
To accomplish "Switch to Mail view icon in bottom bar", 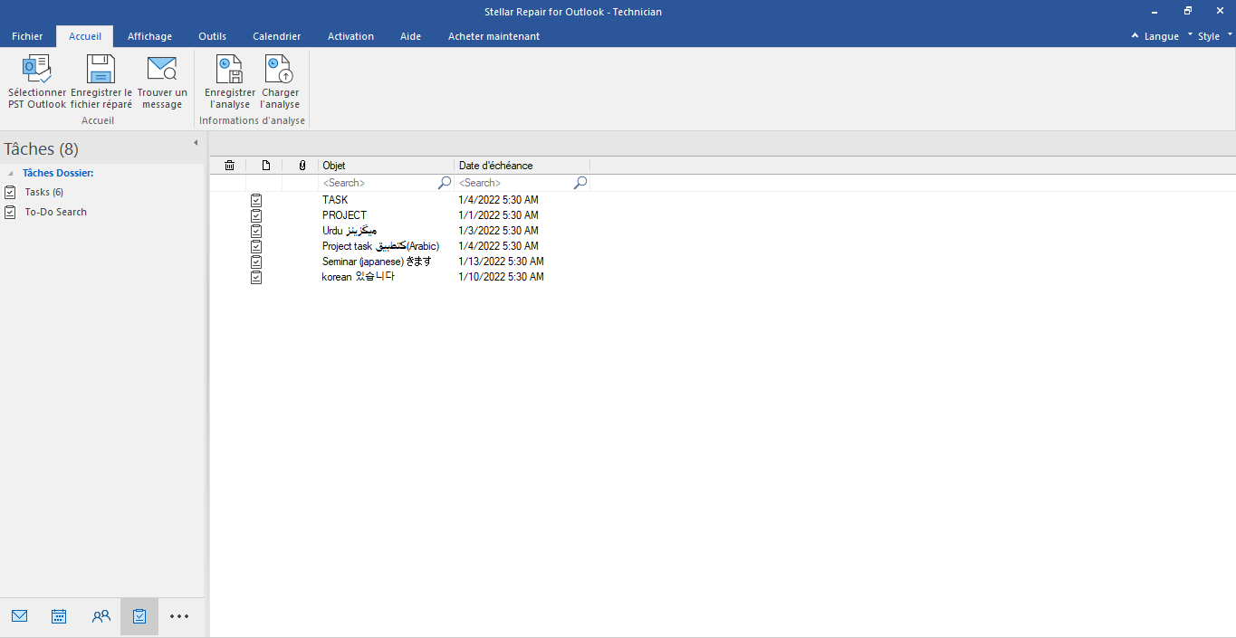I will tap(20, 616).
